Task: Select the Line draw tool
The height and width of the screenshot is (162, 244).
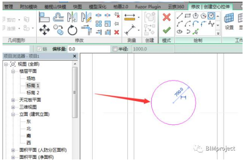Action: [x=179, y=16]
